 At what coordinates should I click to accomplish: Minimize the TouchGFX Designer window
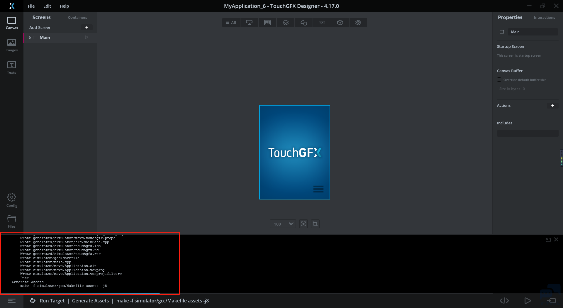tap(529, 6)
